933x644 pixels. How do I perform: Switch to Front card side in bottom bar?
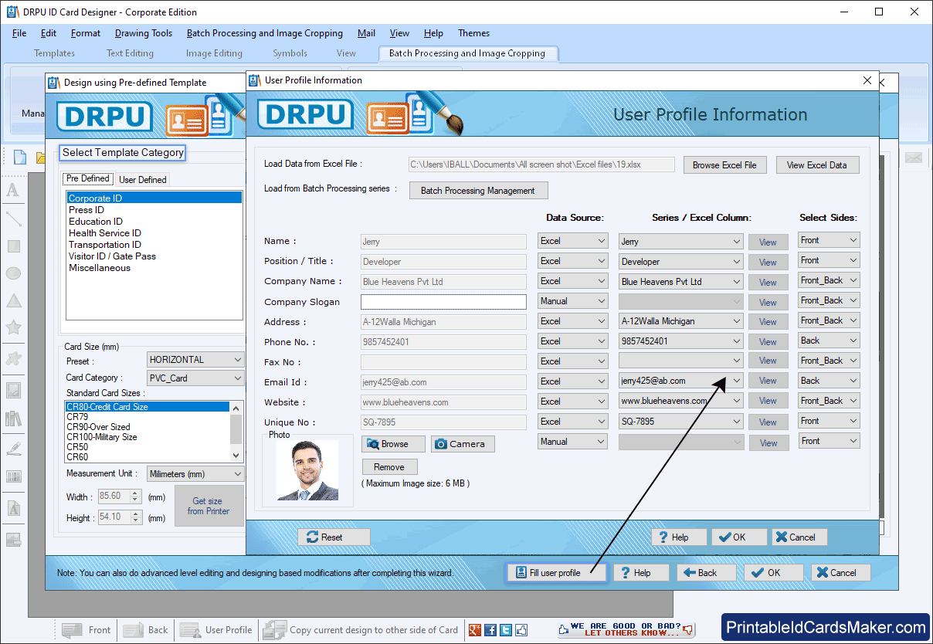[87, 630]
